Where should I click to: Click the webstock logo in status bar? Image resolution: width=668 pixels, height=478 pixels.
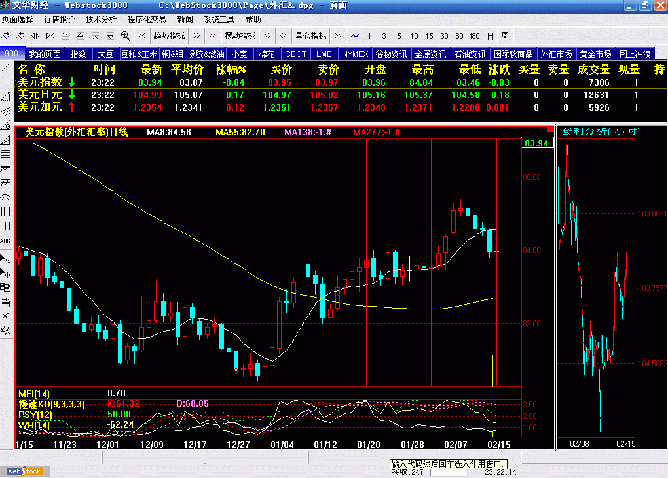[24, 471]
